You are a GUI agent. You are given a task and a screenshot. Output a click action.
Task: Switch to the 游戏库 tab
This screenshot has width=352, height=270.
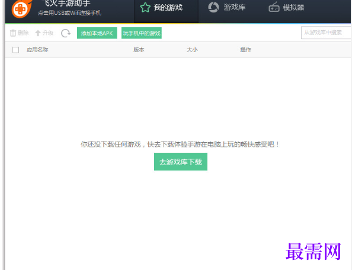227,7
